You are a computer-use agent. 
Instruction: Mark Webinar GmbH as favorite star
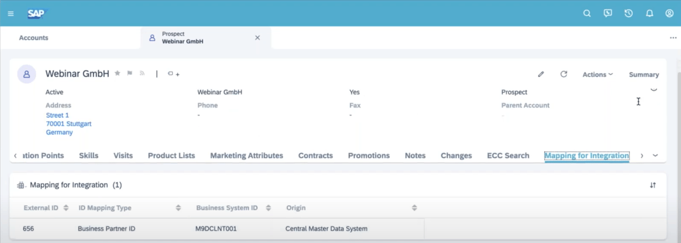pos(117,74)
